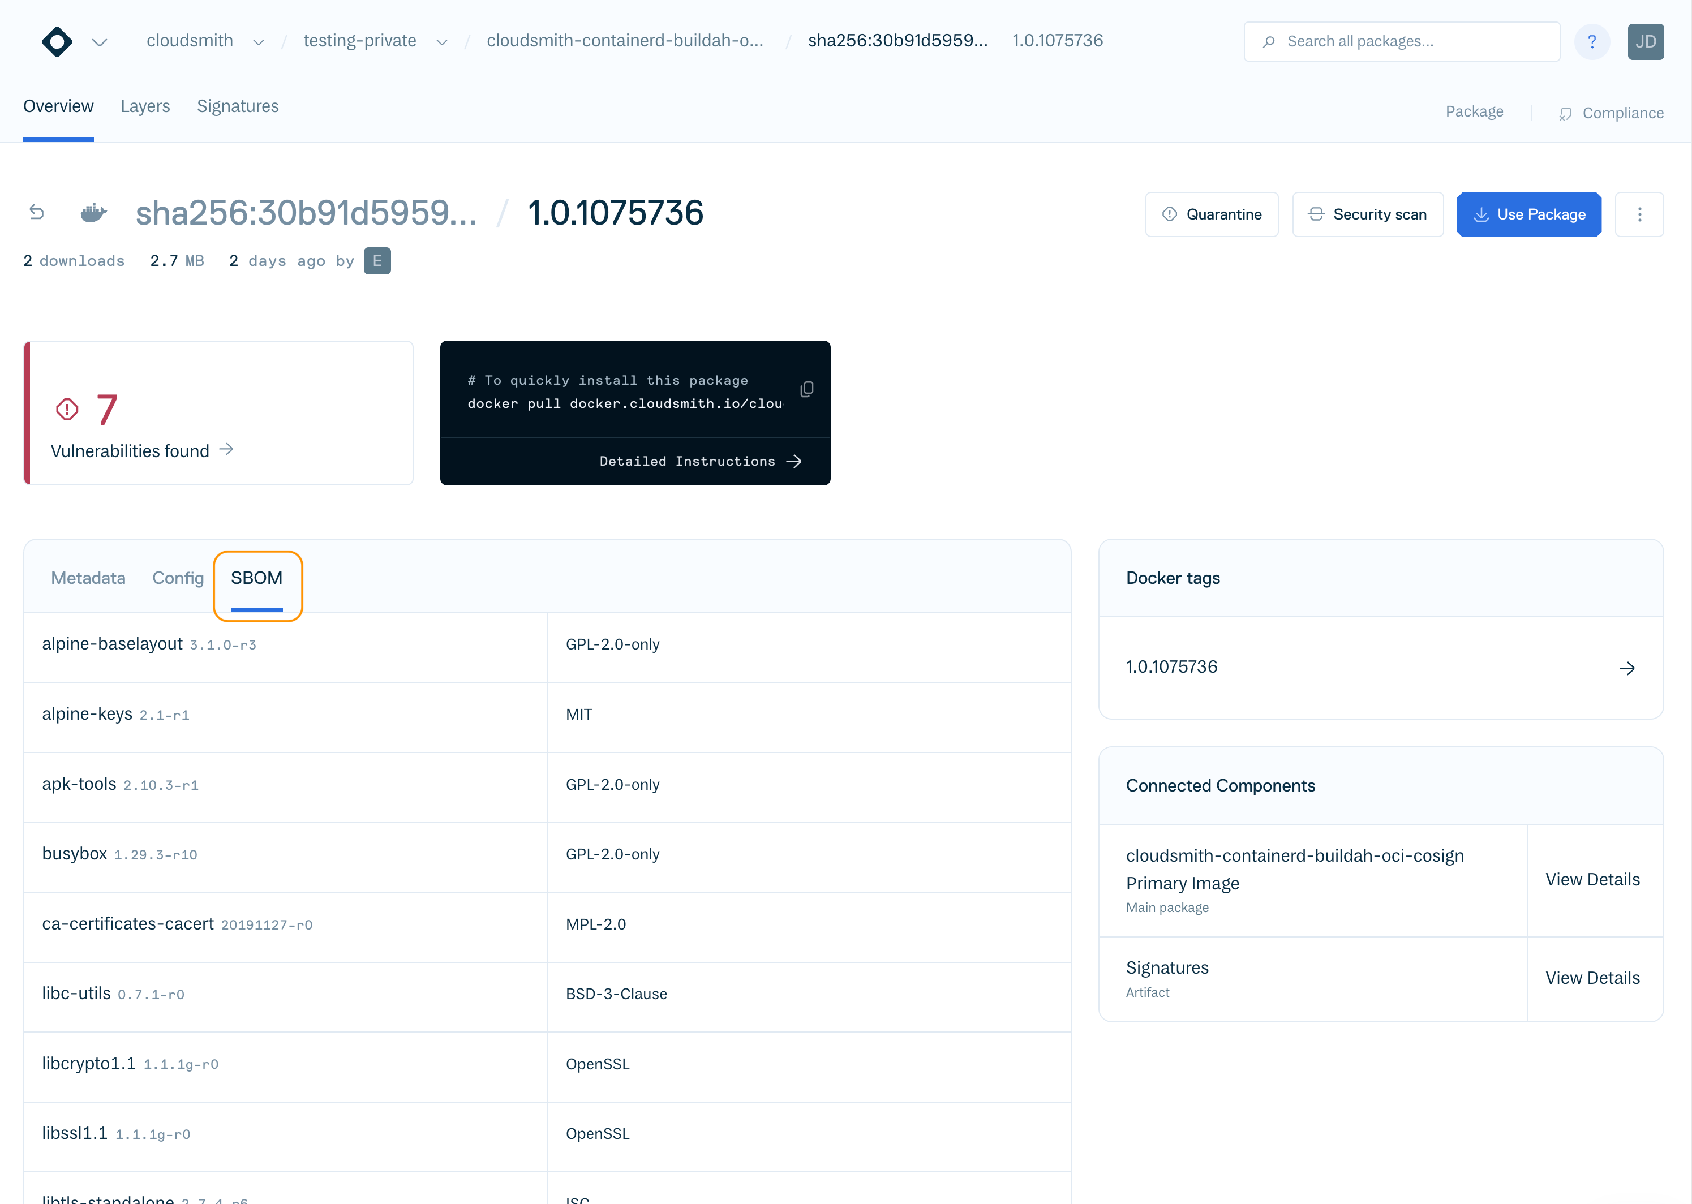The width and height of the screenshot is (1692, 1204).
Task: Go to the cloudsmith workspace breadcrumb
Action: tap(190, 41)
